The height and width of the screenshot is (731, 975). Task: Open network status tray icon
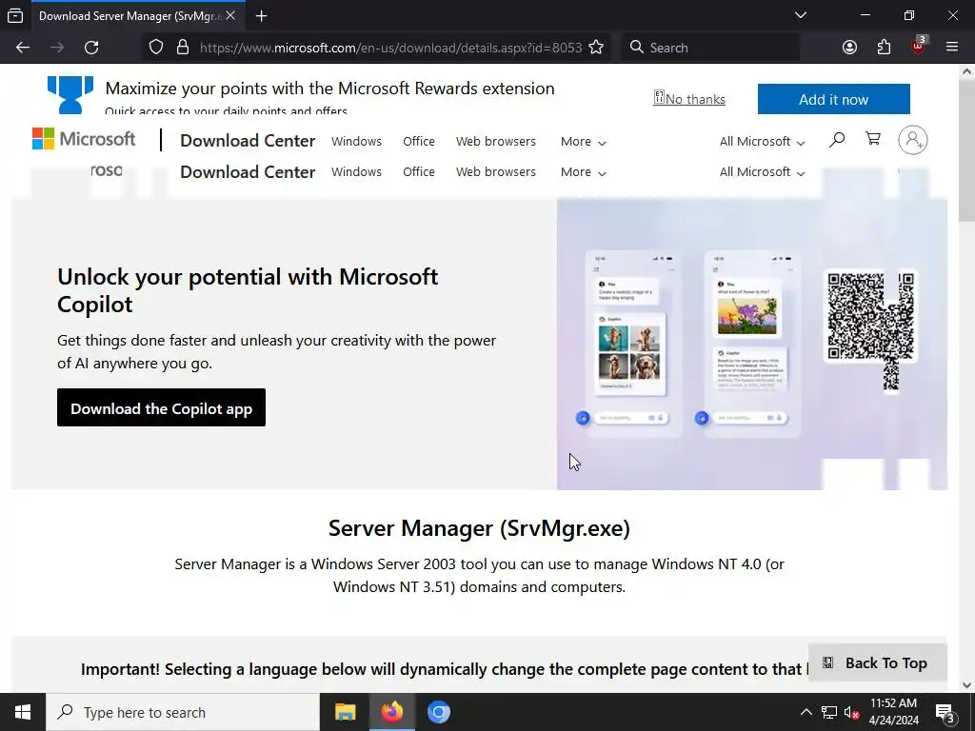tap(829, 712)
